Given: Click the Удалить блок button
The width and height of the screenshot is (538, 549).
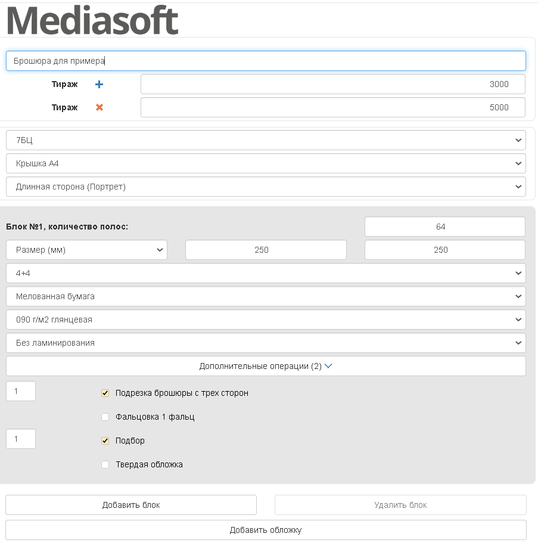Looking at the screenshot, I should [x=400, y=505].
